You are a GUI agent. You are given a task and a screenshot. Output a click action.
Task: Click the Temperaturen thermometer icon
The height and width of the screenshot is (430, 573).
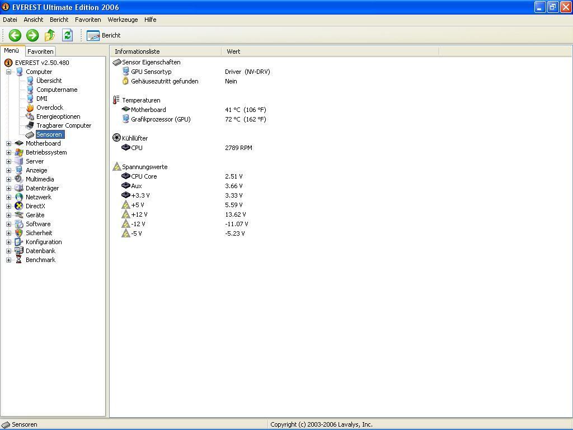[116, 100]
